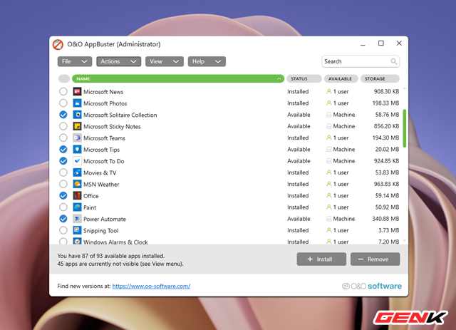The height and width of the screenshot is (330, 456).
Task: Check the Microsoft Teams checkbox
Action: click(63, 138)
